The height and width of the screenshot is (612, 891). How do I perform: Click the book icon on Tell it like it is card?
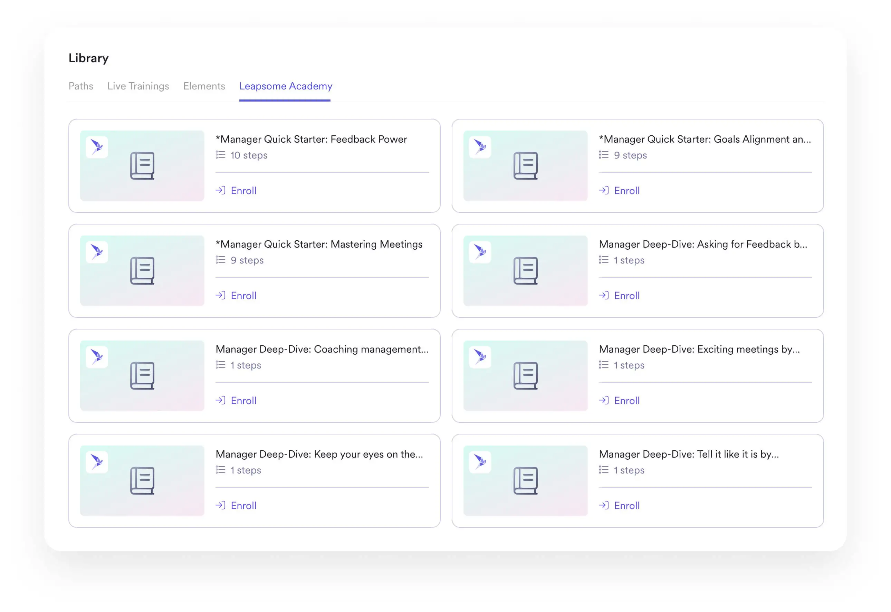pyautogui.click(x=526, y=481)
